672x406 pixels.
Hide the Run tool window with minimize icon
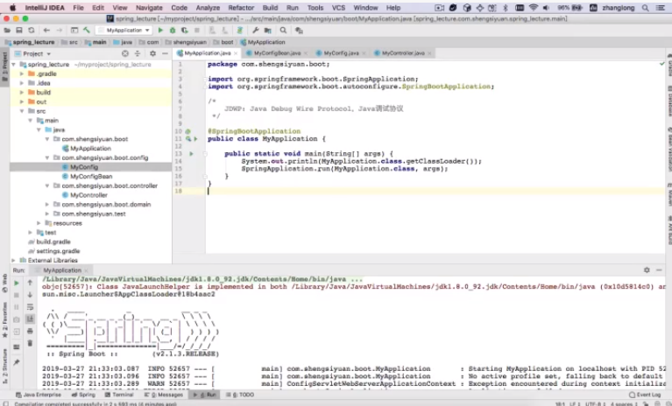coord(661,270)
